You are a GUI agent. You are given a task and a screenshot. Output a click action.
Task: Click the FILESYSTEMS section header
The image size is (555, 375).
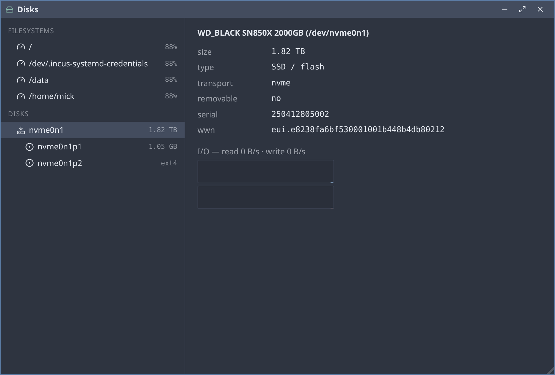point(31,31)
